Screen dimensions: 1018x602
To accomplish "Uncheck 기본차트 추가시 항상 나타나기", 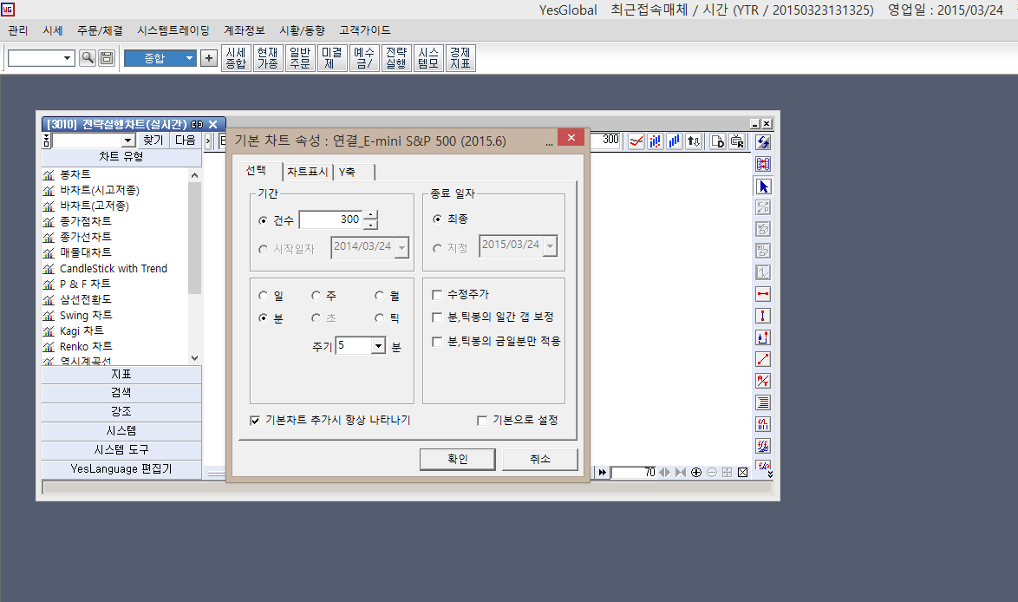I will (255, 421).
